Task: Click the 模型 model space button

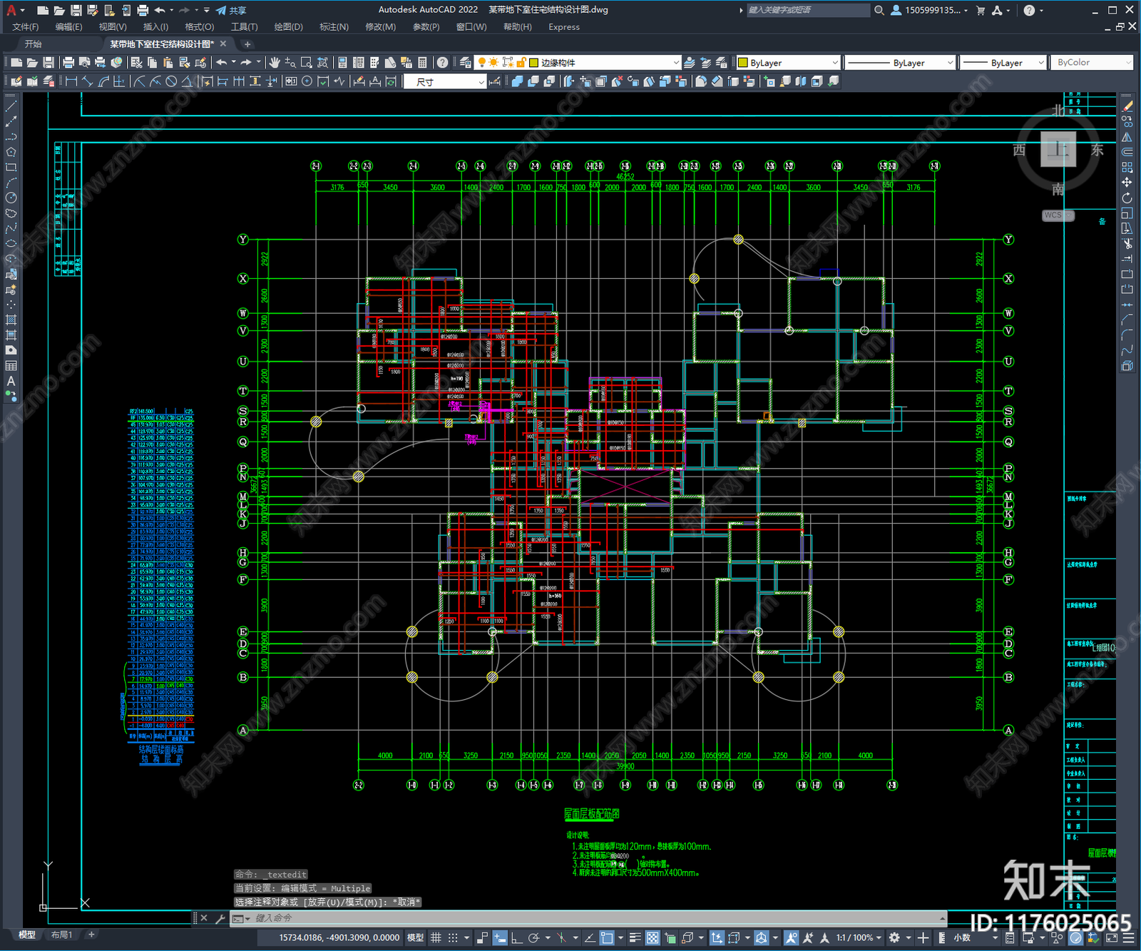Action: [415, 937]
